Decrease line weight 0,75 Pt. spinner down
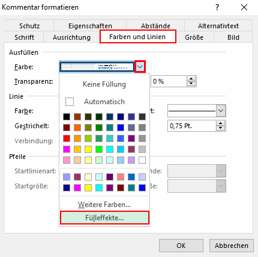 coord(221,128)
